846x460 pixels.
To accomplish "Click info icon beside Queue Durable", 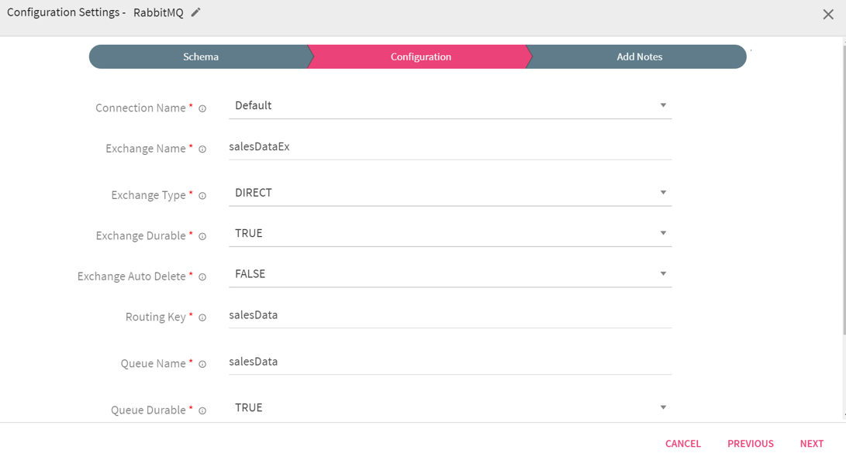I will 202,410.
